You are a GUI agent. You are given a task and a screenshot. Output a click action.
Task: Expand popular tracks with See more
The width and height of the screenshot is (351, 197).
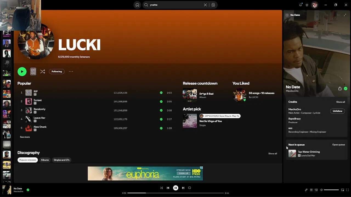pyautogui.click(x=25, y=137)
